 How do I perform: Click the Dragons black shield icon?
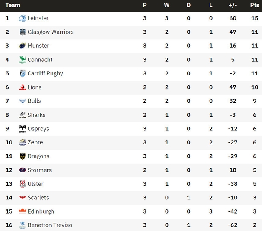(x=22, y=156)
